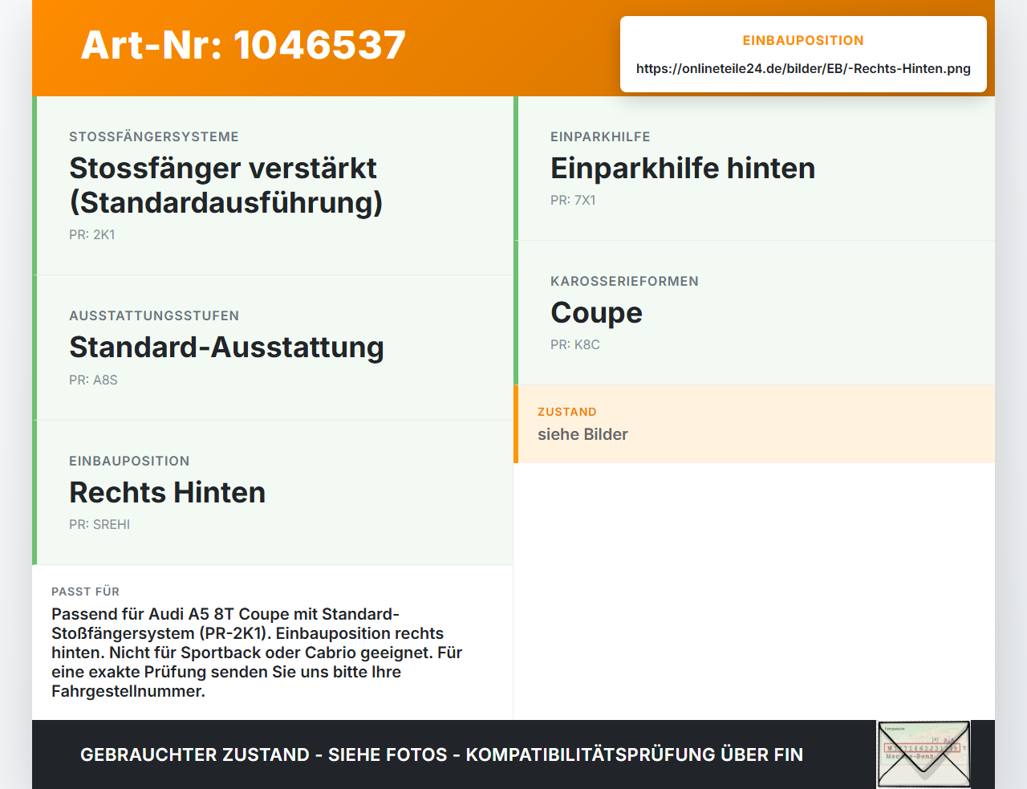Select the 'Coupe' title
The width and height of the screenshot is (1027, 789).
[596, 313]
